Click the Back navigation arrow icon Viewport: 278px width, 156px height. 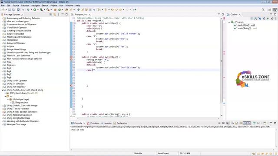tap(120, 10)
